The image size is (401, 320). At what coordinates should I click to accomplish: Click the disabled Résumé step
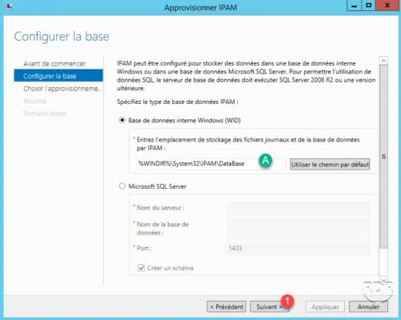34,101
